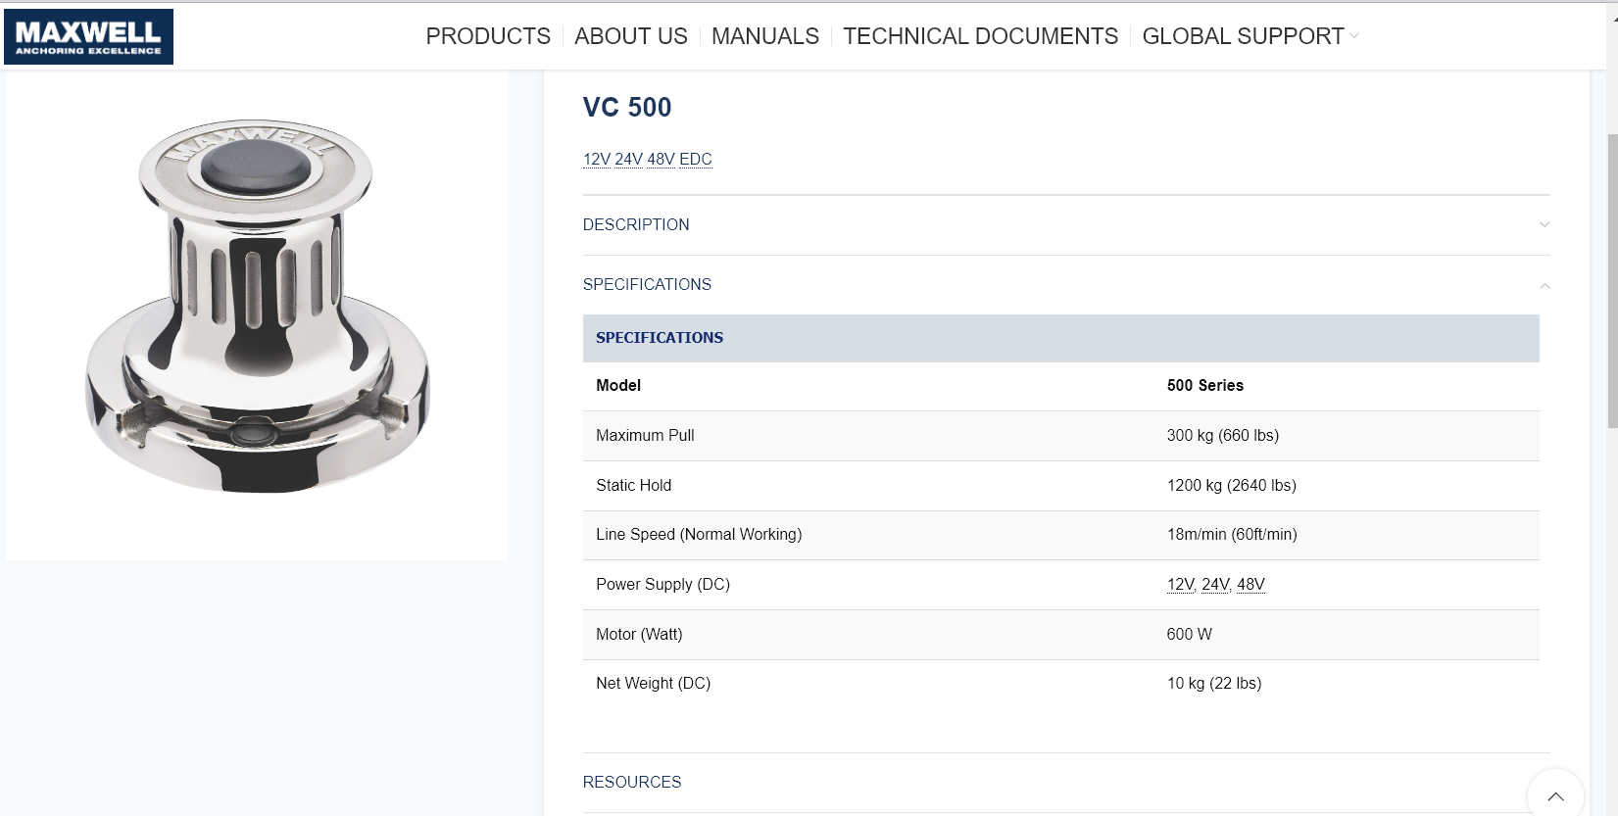This screenshot has width=1618, height=816.
Task: Click the 12V link under VC 500
Action: click(597, 160)
